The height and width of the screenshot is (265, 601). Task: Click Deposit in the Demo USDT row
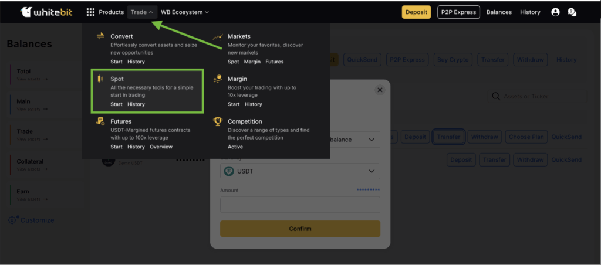tap(461, 159)
